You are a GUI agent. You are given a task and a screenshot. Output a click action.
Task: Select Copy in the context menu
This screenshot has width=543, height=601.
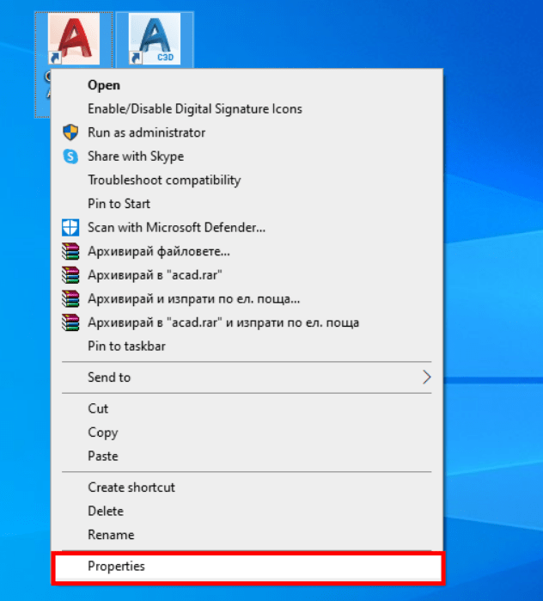tap(247, 432)
